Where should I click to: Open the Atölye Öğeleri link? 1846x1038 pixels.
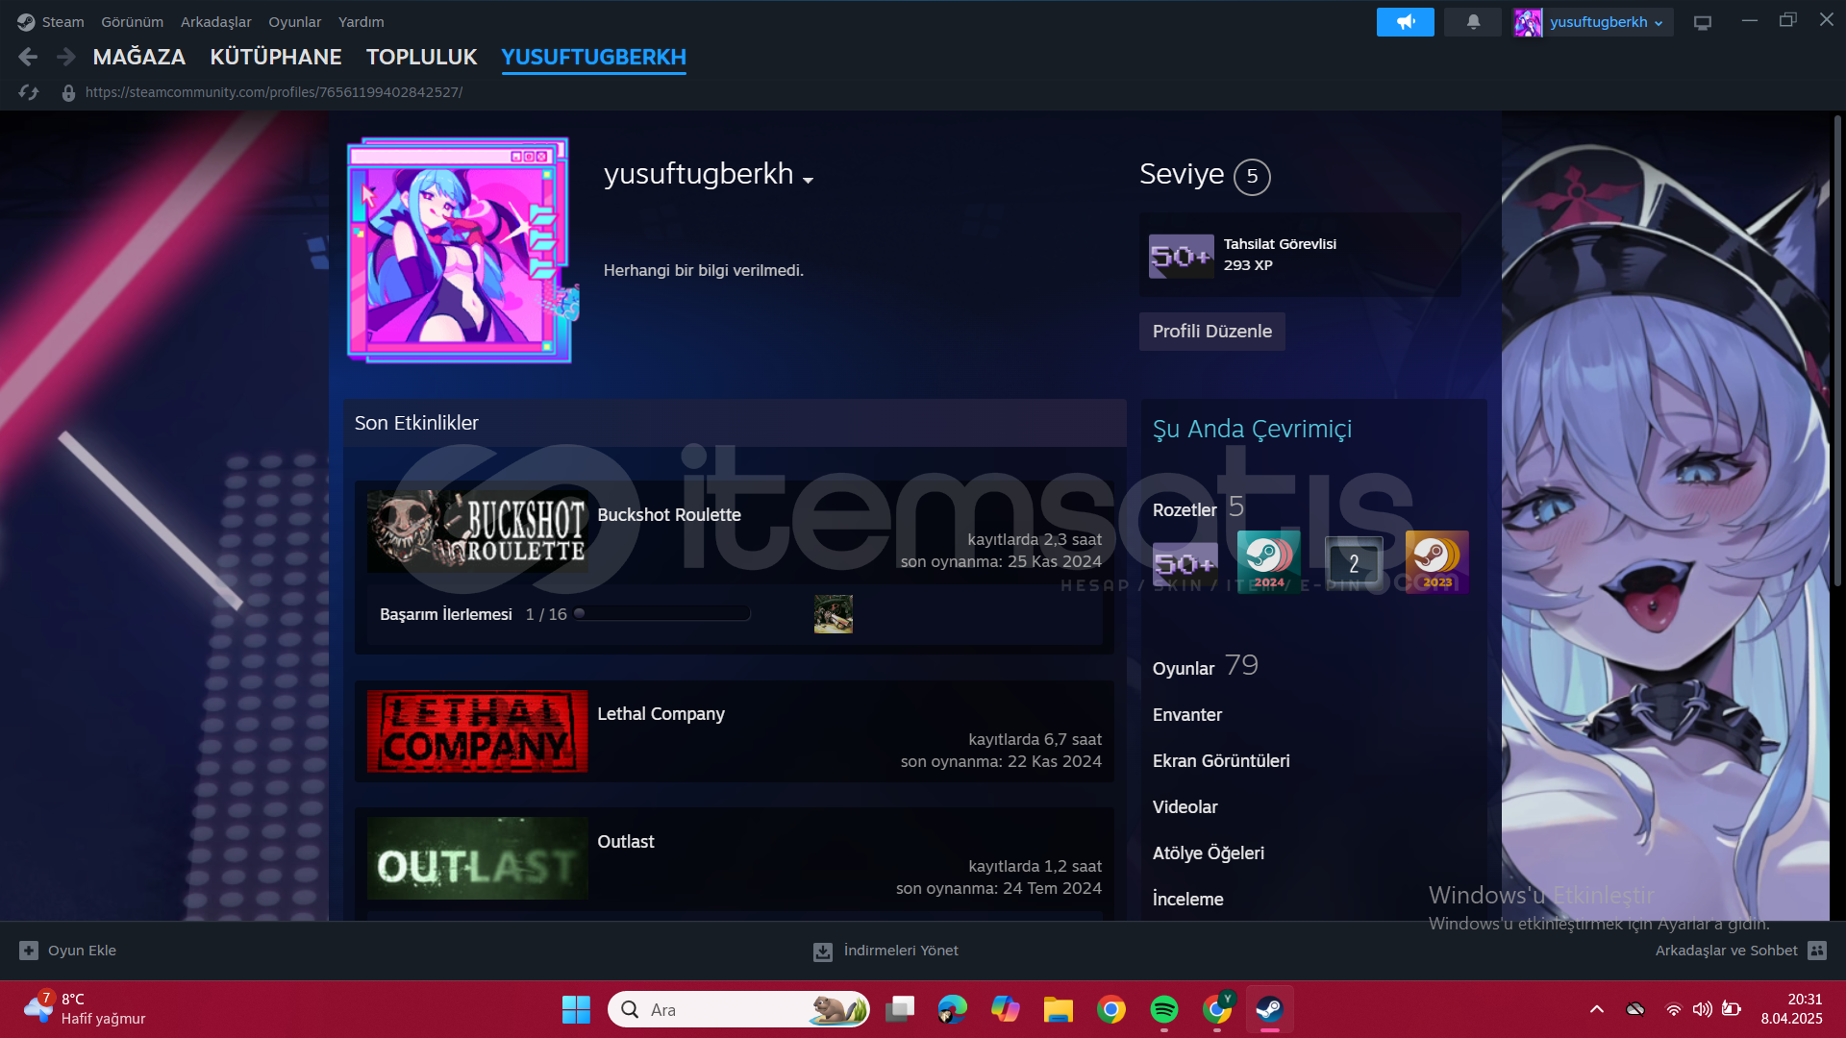coord(1208,853)
